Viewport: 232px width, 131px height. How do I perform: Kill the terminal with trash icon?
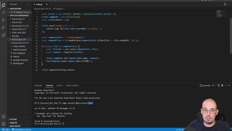pos(222,86)
